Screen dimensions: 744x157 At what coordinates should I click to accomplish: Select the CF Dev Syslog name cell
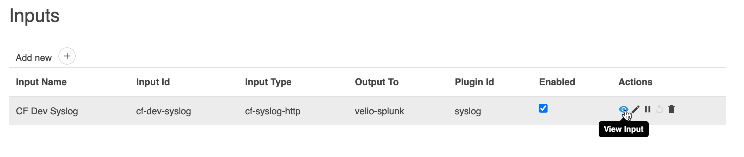pyautogui.click(x=47, y=111)
